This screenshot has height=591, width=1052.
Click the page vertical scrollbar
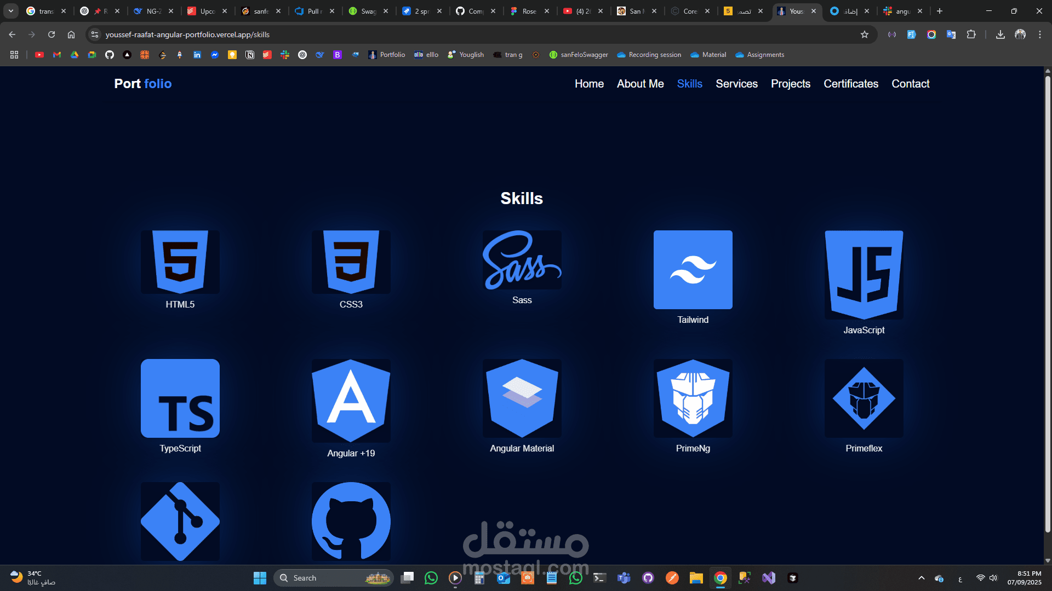[x=1048, y=304]
